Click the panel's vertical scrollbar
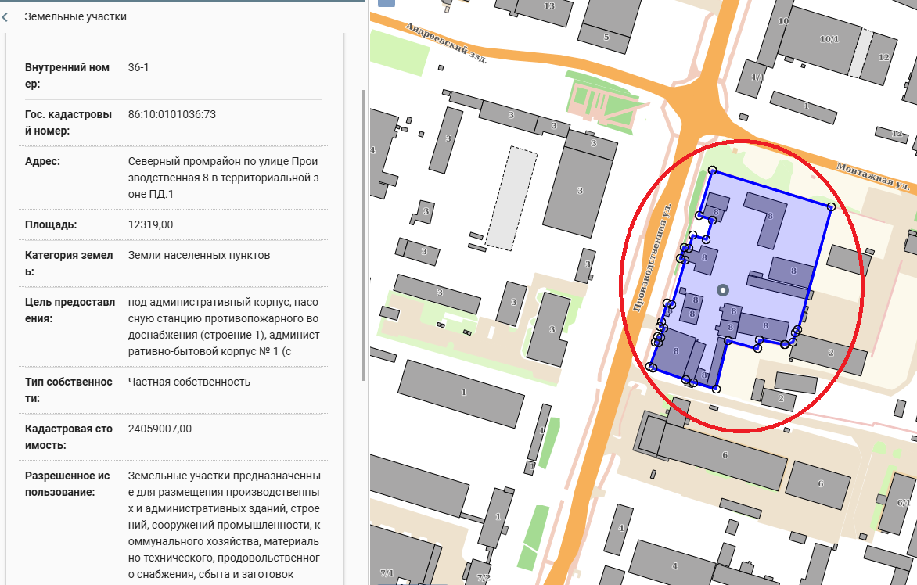 [362, 235]
